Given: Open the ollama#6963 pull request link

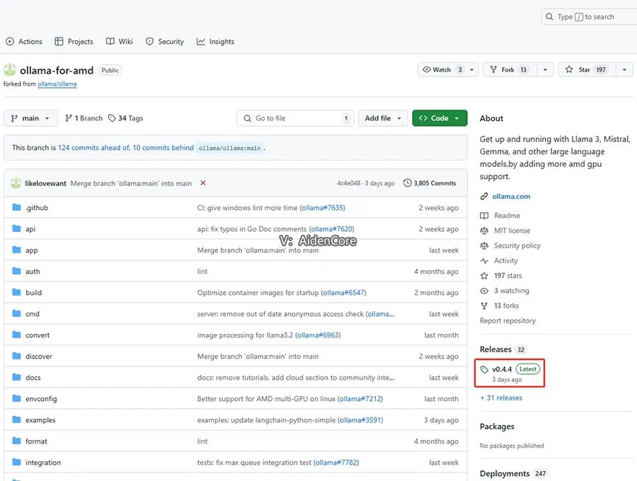Looking at the screenshot, I should pos(318,335).
